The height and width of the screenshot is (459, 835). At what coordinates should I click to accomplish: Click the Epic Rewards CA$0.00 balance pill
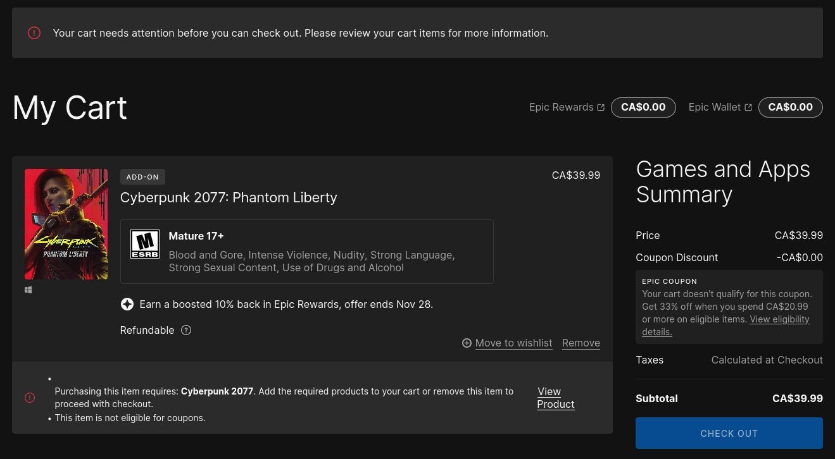[x=643, y=107]
